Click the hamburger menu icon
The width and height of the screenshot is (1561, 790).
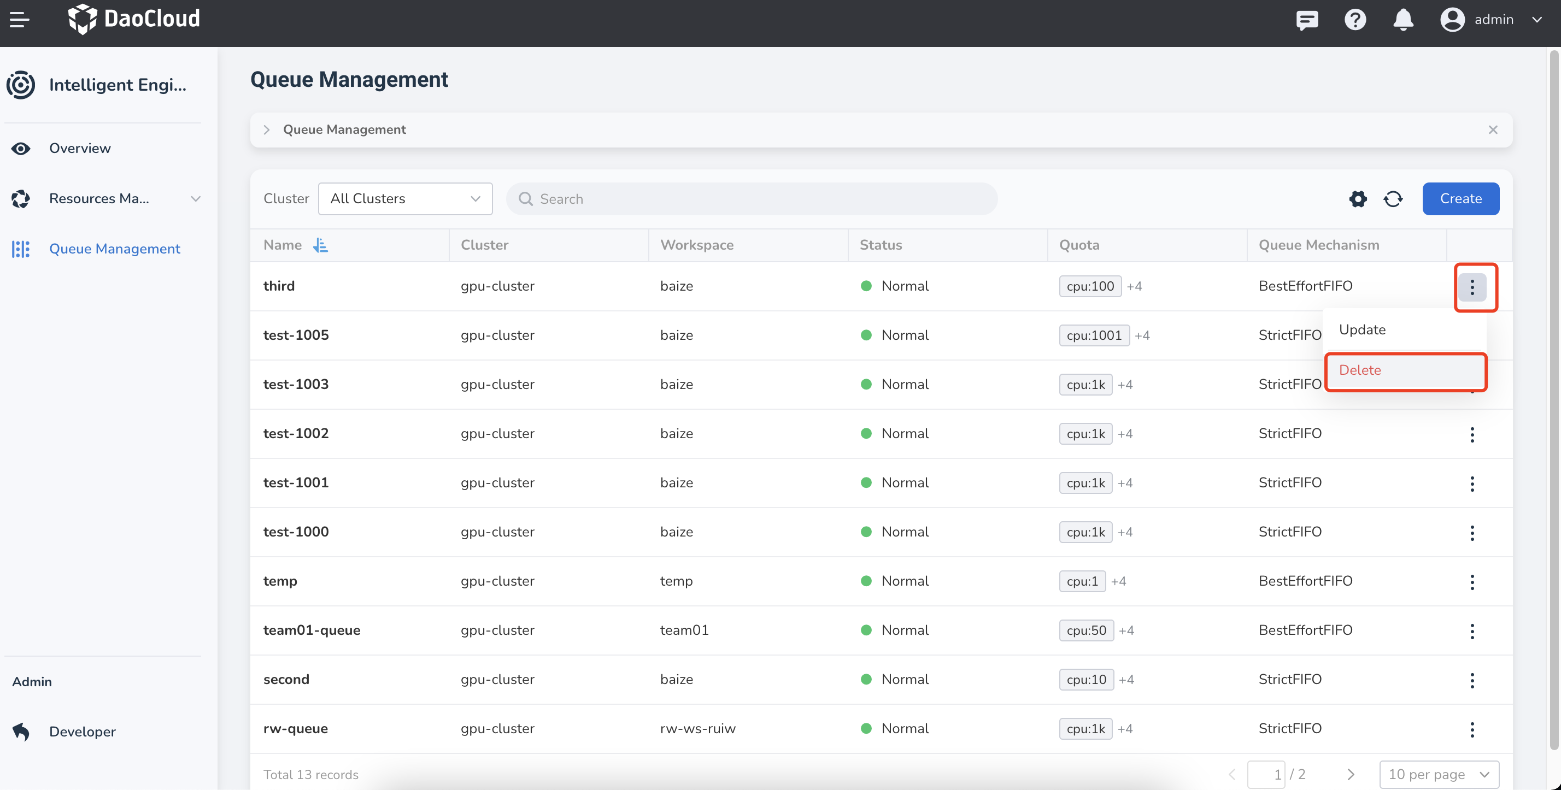coord(19,19)
